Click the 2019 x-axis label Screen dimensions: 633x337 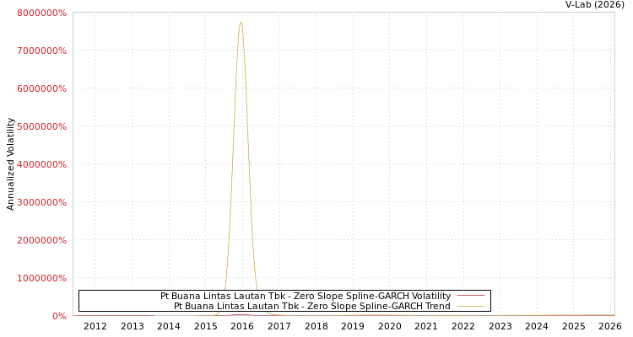click(x=353, y=326)
